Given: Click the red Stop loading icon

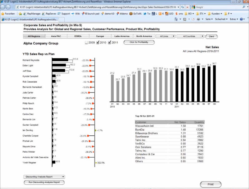Looking at the screenshot, I should pos(187,7).
